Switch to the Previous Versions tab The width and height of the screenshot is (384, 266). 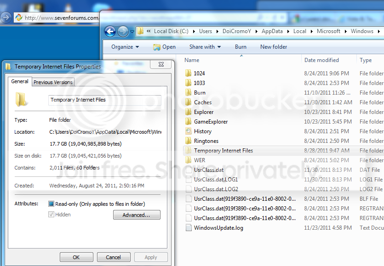click(x=53, y=82)
